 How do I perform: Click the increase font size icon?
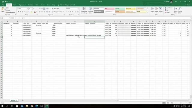tap(34, 9)
